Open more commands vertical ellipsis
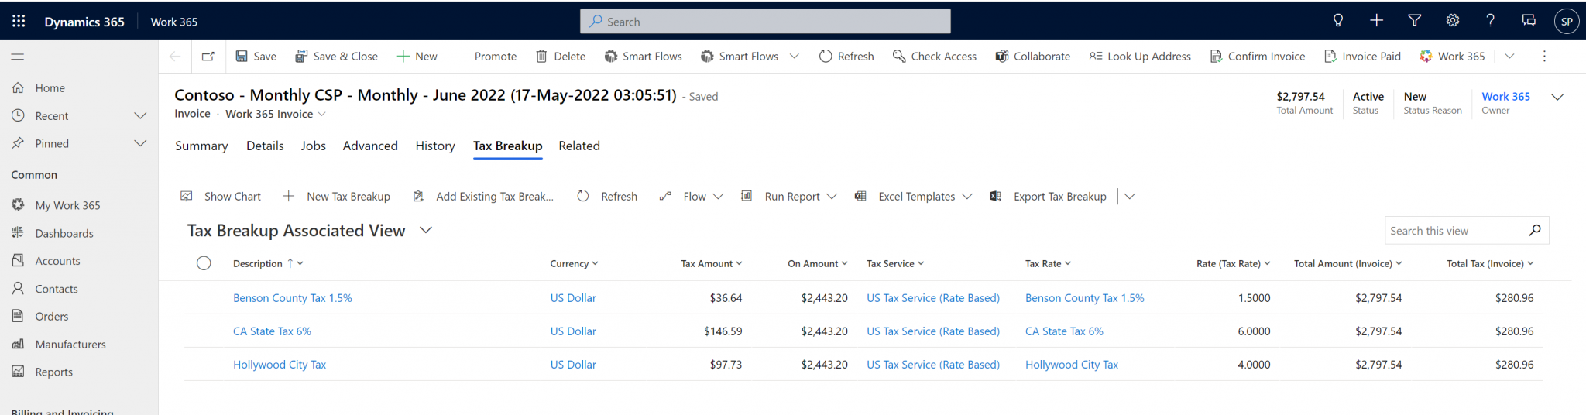Image resolution: width=1586 pixels, height=415 pixels. click(x=1544, y=57)
